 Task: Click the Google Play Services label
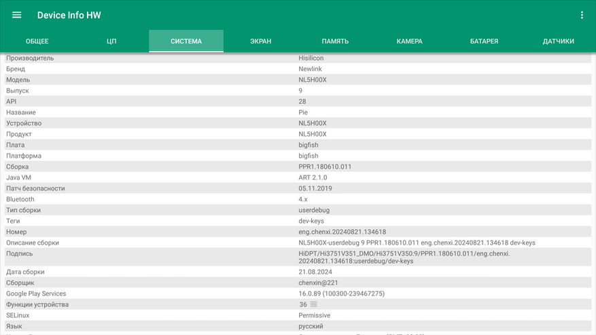click(x=36, y=294)
